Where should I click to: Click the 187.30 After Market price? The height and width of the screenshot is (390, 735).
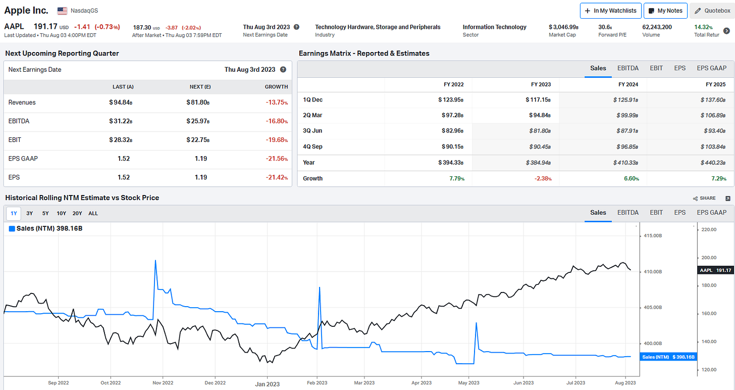141,27
